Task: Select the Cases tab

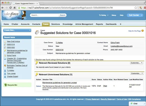Action: tap(46, 24)
